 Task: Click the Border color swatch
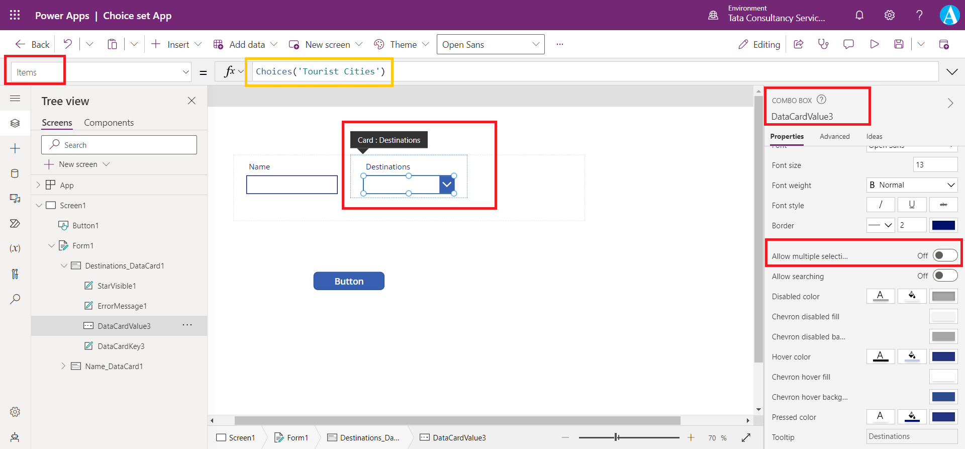click(943, 225)
